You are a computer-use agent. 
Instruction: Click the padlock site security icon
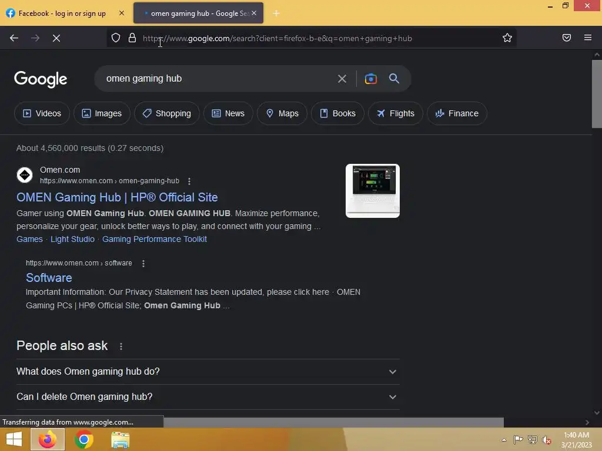132,38
